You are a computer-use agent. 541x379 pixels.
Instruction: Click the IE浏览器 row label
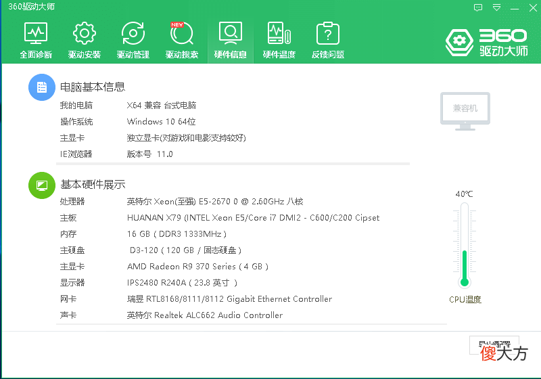76,154
